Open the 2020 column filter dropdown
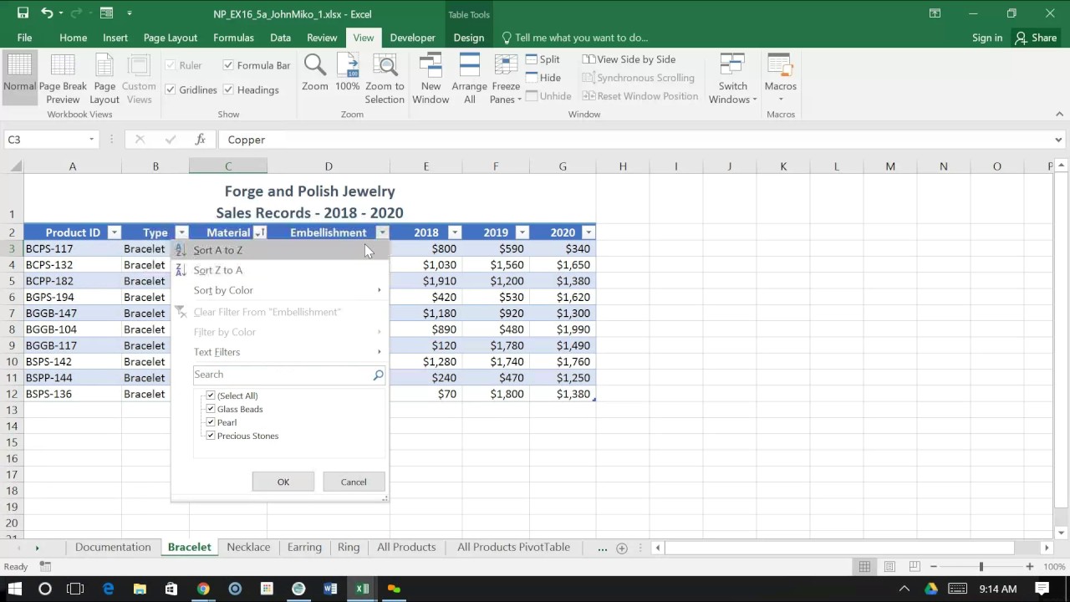The height and width of the screenshot is (602, 1070). coord(588,232)
